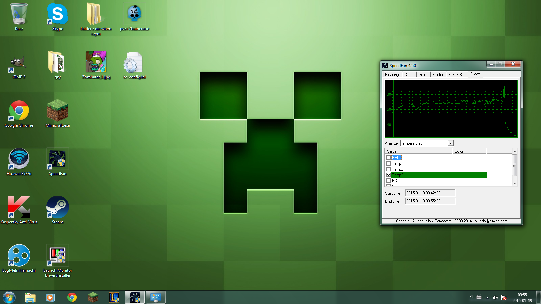541x304 pixels.
Task: Click the Control Panel taskbar button
Action: click(156, 297)
